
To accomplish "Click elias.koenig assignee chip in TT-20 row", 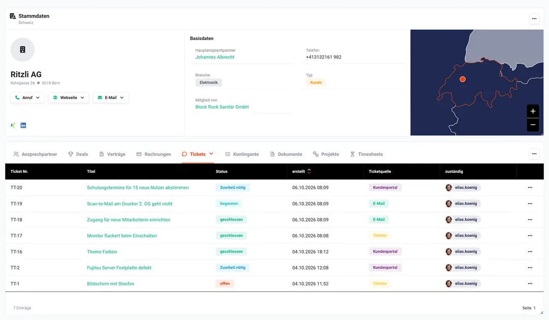I will [462, 188].
